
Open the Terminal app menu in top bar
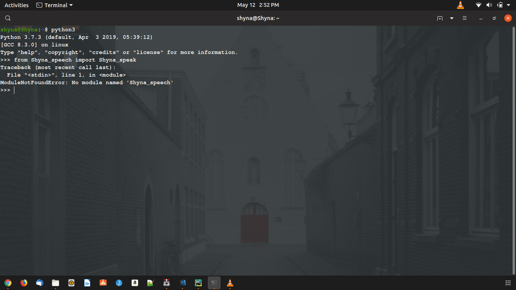coord(54,5)
